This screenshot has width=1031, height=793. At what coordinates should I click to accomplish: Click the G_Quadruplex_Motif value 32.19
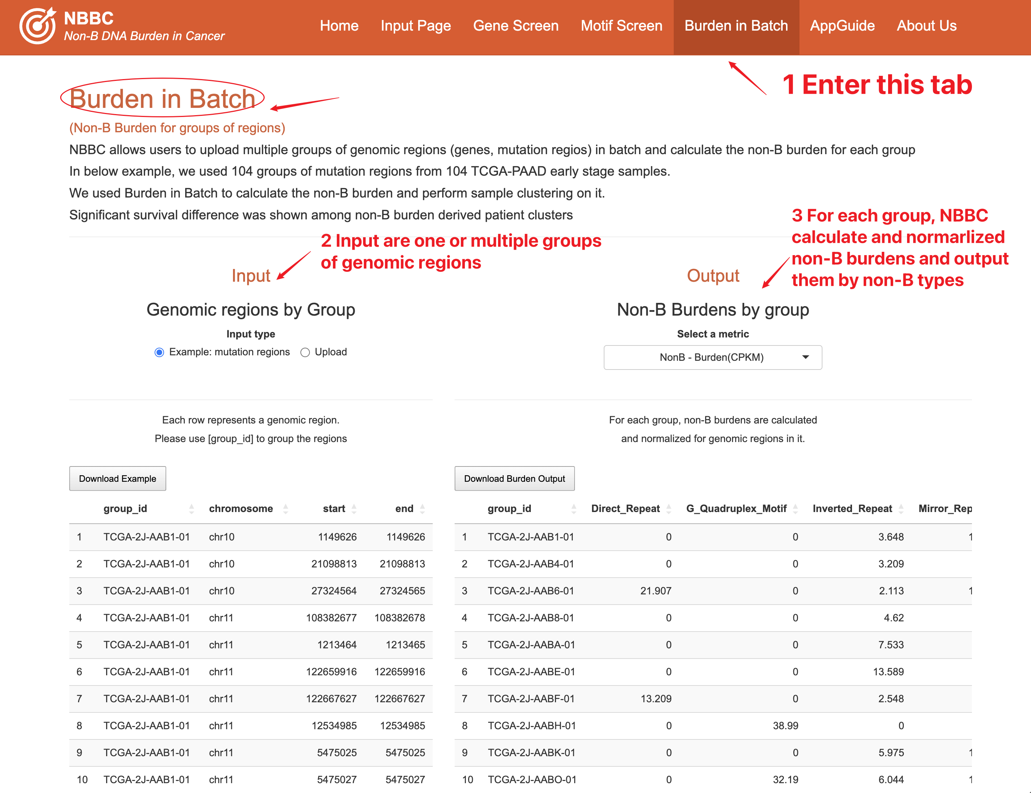786,780
